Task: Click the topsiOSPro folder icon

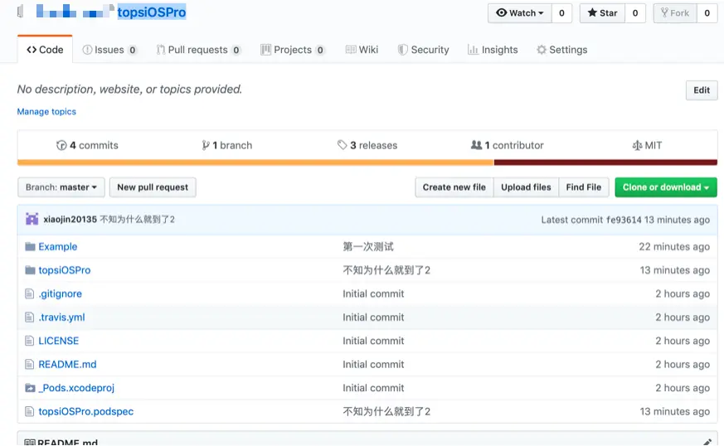Action: (30, 270)
